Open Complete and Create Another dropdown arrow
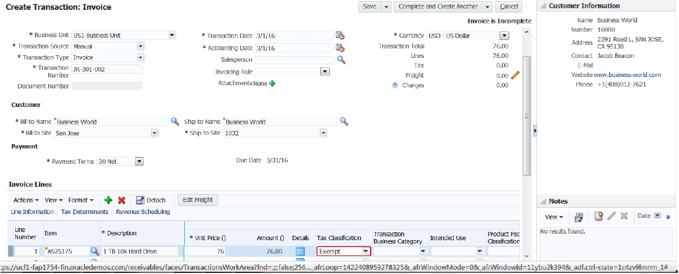The width and height of the screenshot is (679, 274). pos(487,7)
